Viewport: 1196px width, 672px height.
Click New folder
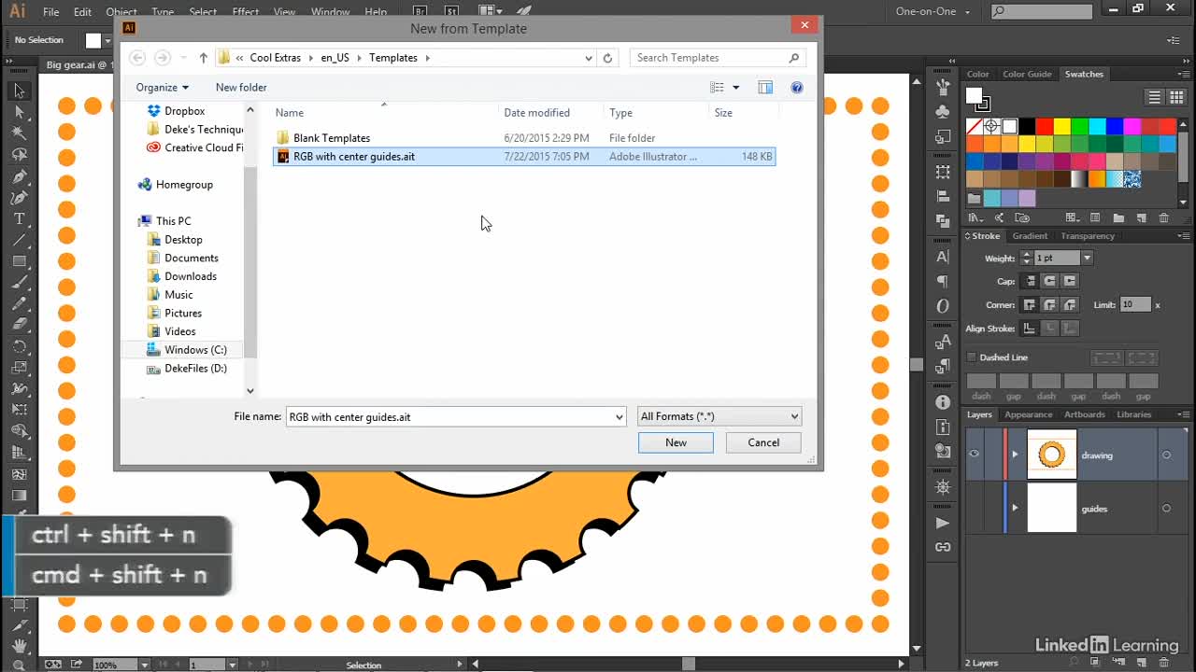coord(241,87)
